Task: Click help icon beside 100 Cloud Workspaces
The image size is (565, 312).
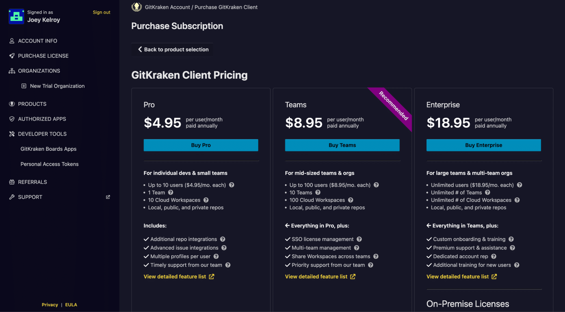Action: click(x=351, y=200)
